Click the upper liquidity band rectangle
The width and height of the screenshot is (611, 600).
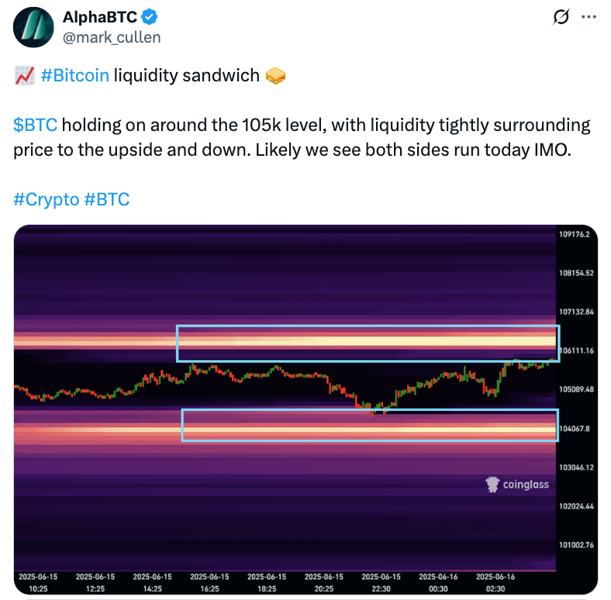[x=367, y=343]
